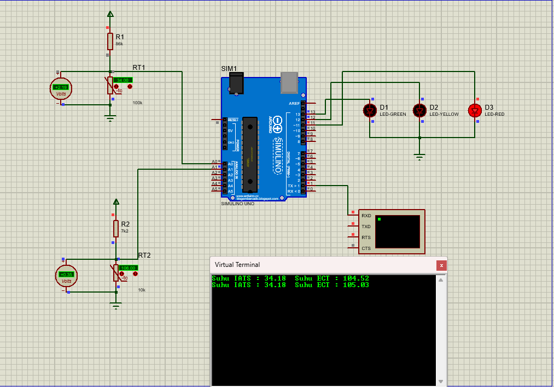Click the LED-GREEN label
The height and width of the screenshot is (387, 554).
393,114
